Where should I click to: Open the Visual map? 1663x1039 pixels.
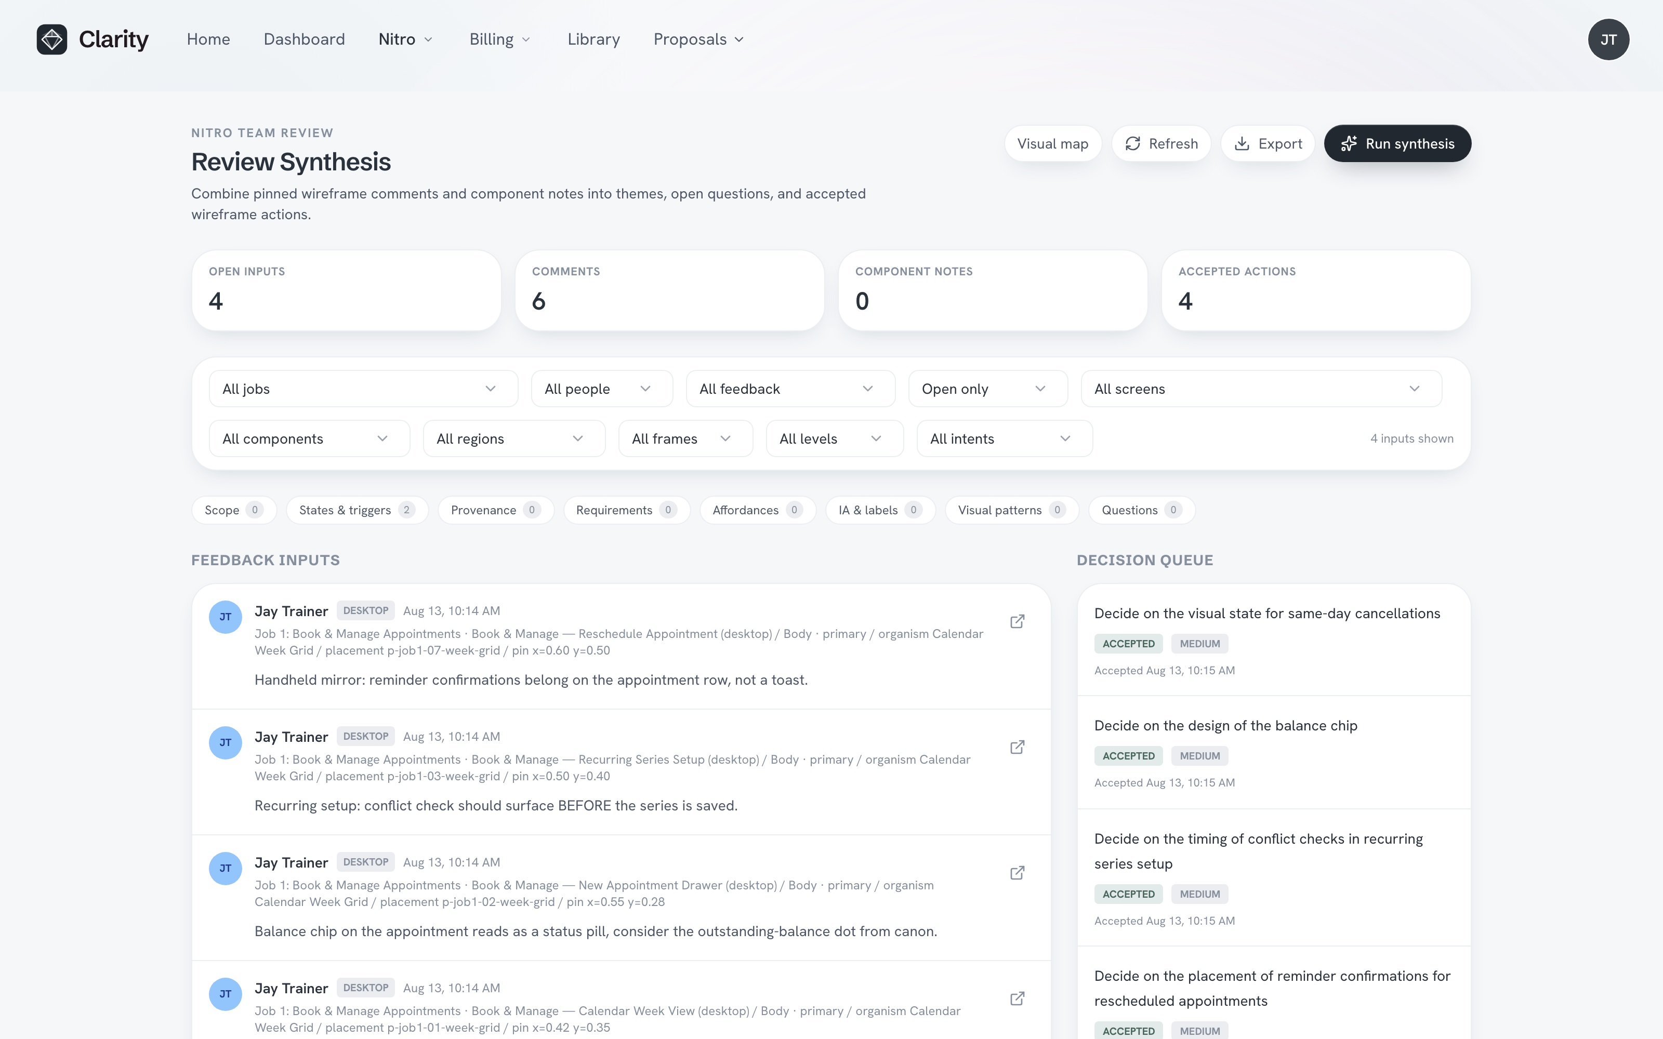1053,143
